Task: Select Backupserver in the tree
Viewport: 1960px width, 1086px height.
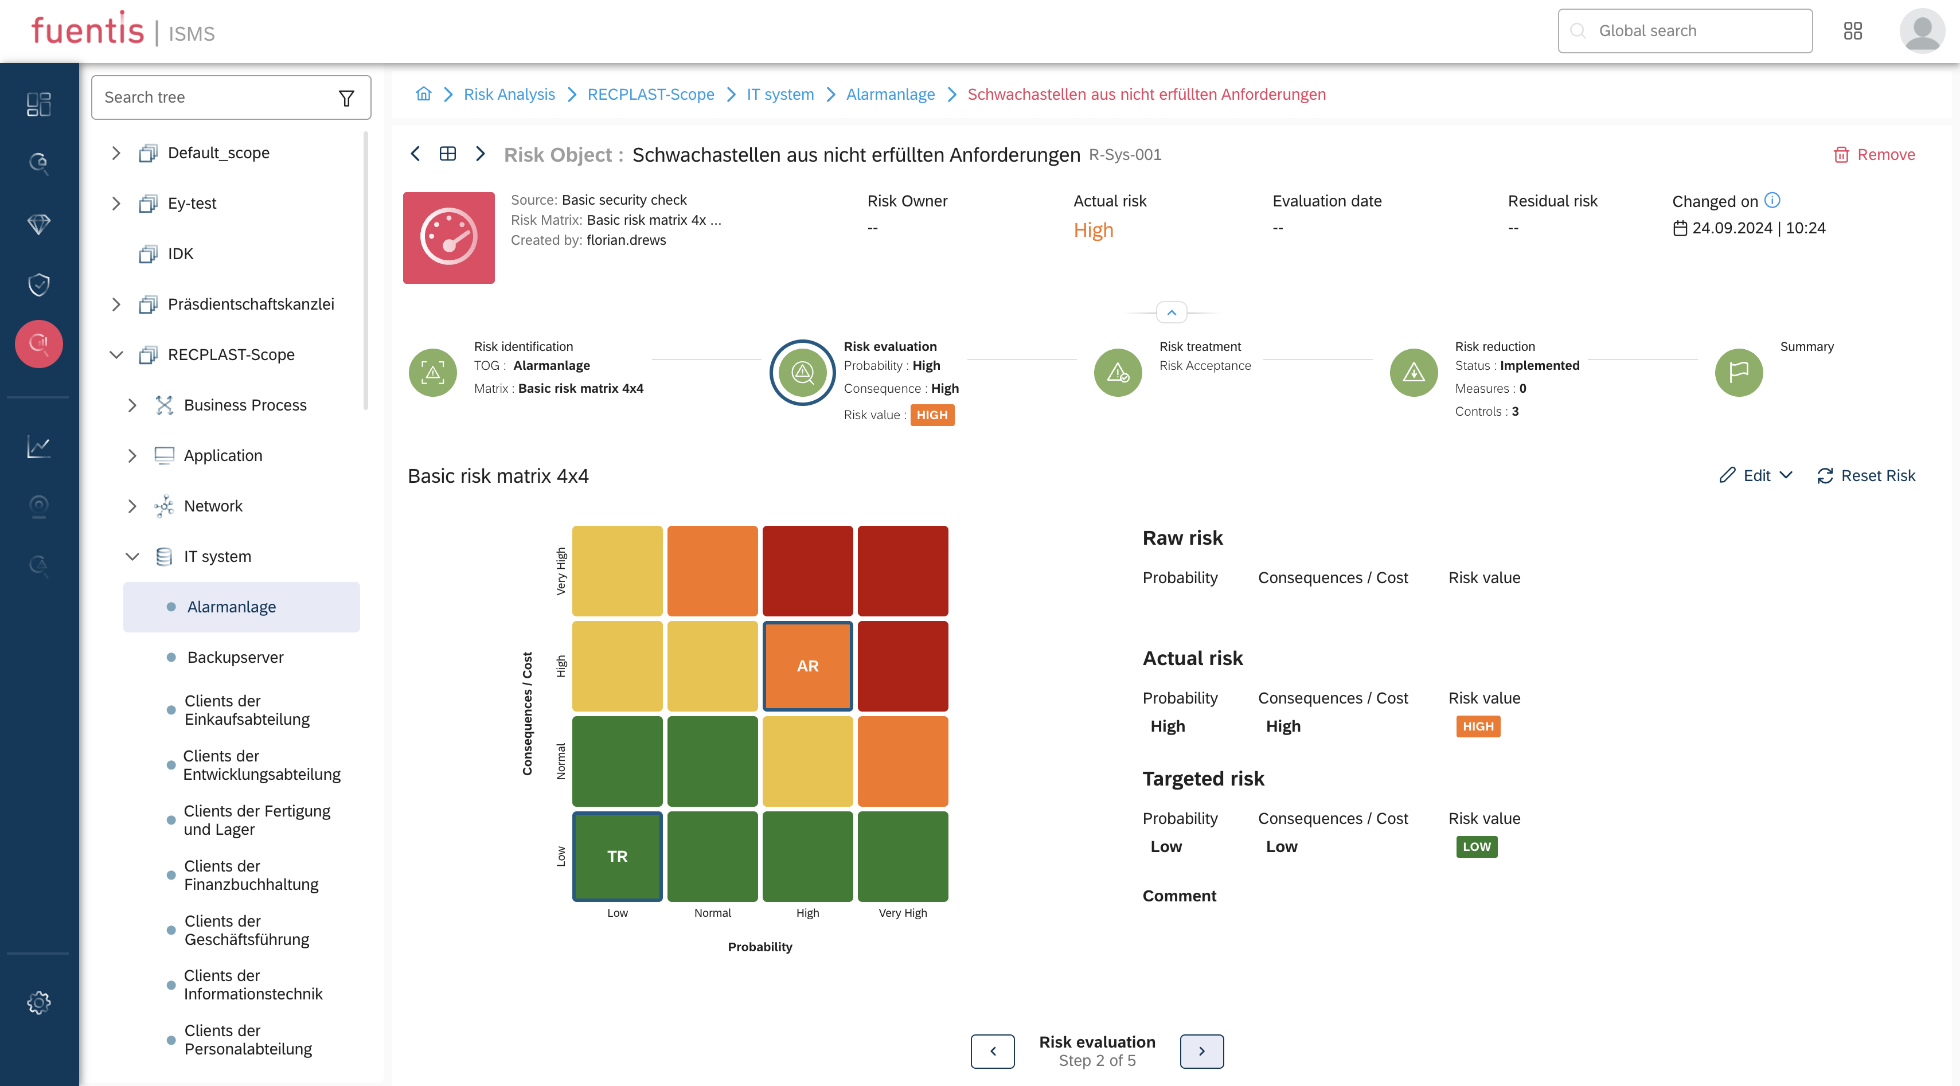Action: point(235,657)
